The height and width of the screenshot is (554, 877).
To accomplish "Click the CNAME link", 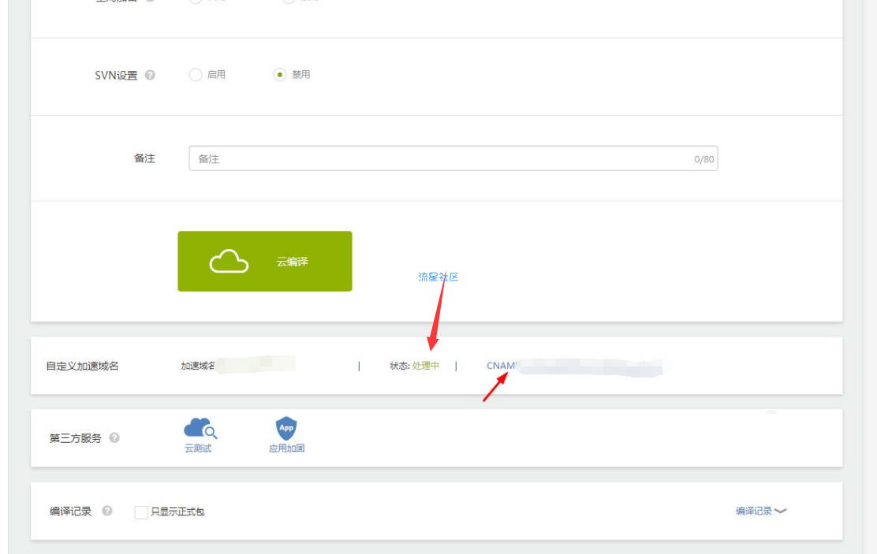I will point(501,366).
